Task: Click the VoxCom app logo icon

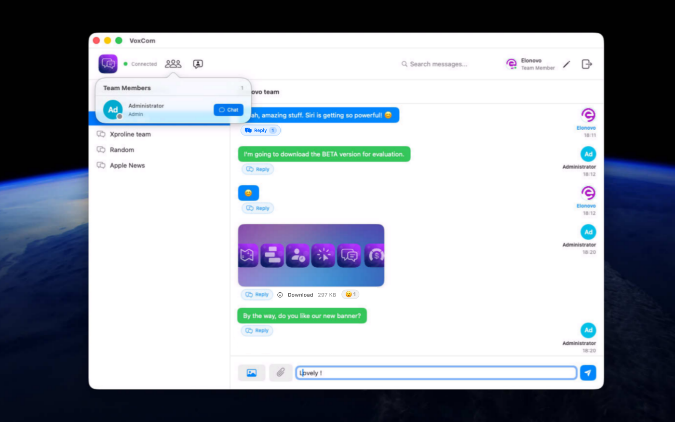Action: pyautogui.click(x=108, y=64)
